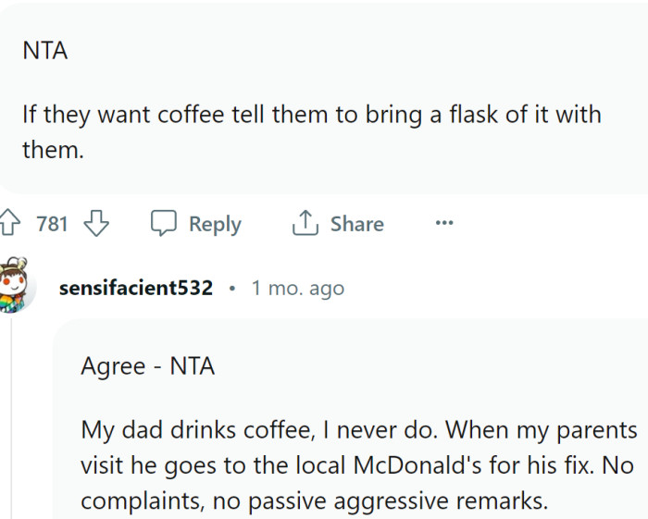The height and width of the screenshot is (519, 648).
Task: Open sensifacient532's user profile link
Action: pos(135,288)
